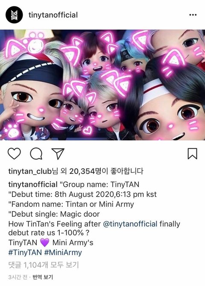Tap the purple heart emoji in caption
The height and width of the screenshot is (286, 205).
[x=44, y=243]
